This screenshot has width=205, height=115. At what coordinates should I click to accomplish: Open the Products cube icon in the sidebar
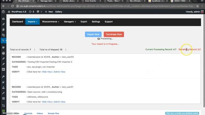point(4,53)
